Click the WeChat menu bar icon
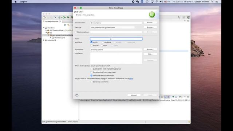This screenshot has width=233, height=131. tap(138, 1)
